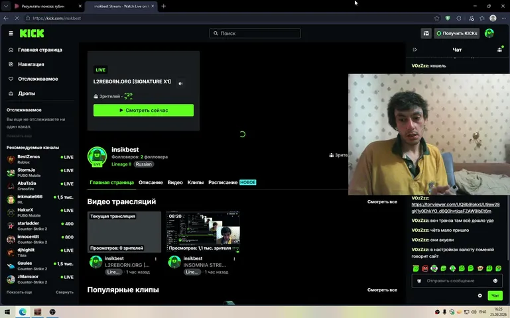Click the green shield extension icon
This screenshot has width=510, height=318.
pyautogui.click(x=448, y=18)
